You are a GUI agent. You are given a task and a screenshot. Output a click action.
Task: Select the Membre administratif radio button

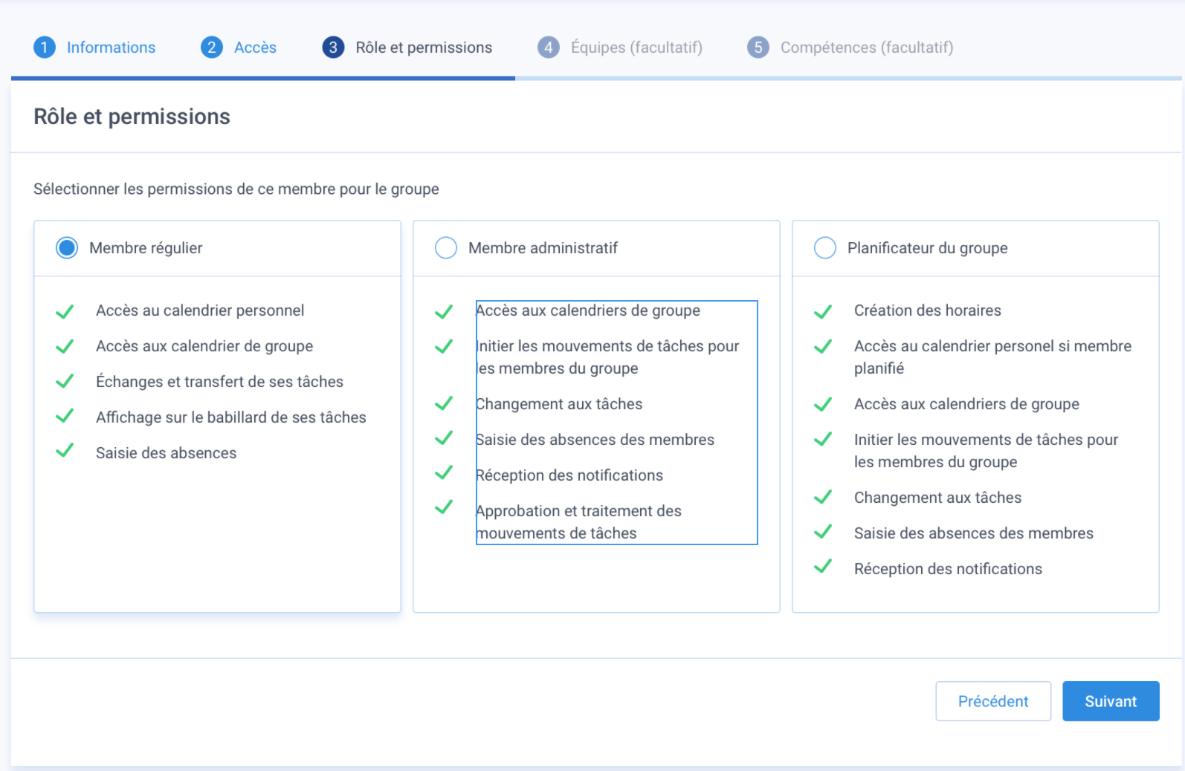[446, 248]
